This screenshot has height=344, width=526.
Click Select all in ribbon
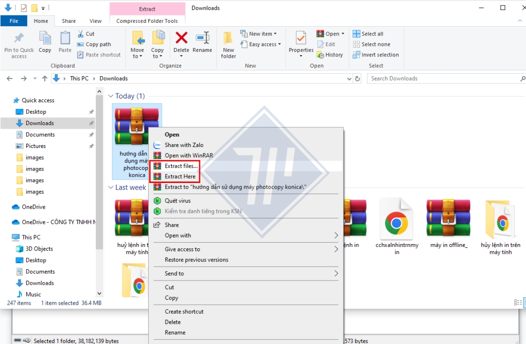click(x=368, y=34)
